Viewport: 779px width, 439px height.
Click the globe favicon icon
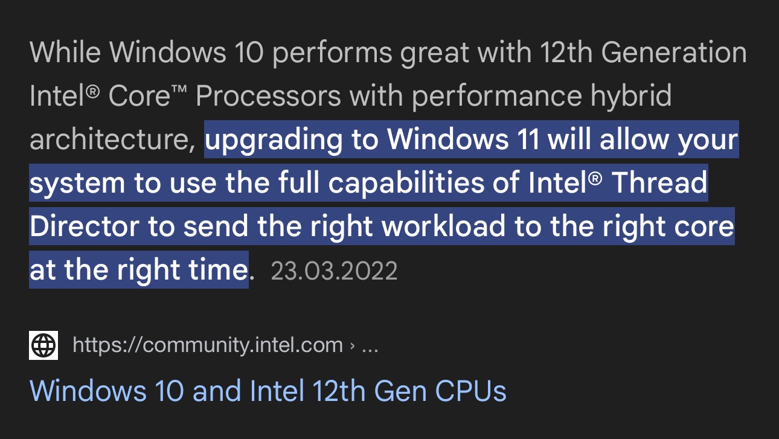[43, 345]
